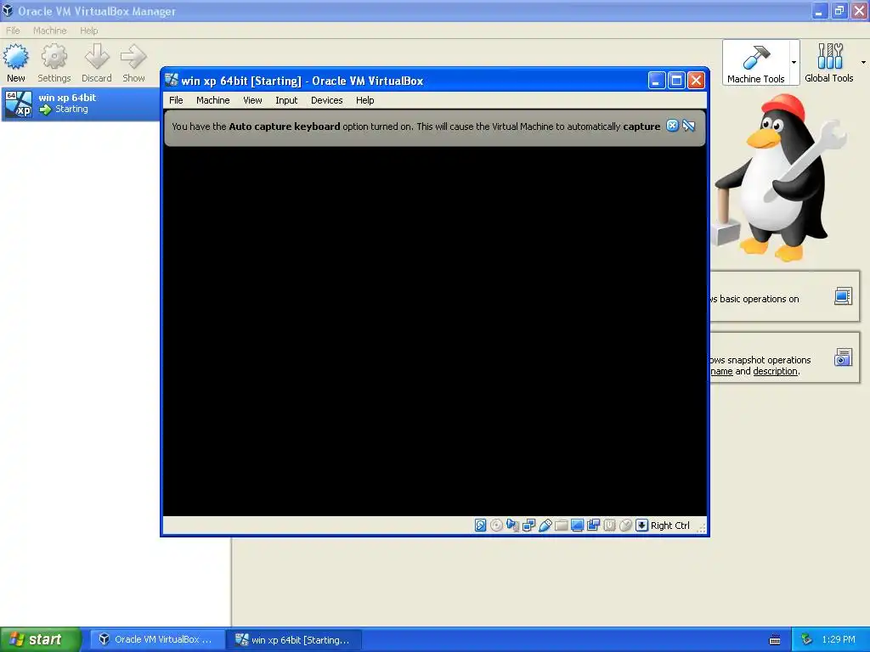This screenshot has width=870, height=652.
Task: Click the New machine toolbar icon
Action: point(15,63)
